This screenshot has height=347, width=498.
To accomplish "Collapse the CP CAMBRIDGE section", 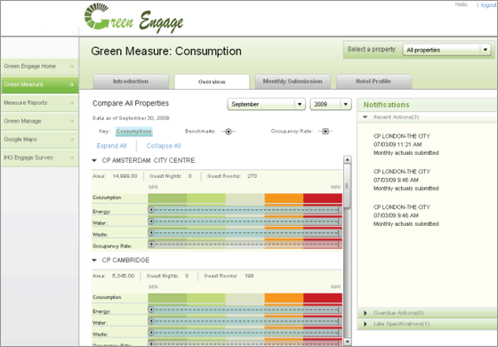I will (x=94, y=260).
